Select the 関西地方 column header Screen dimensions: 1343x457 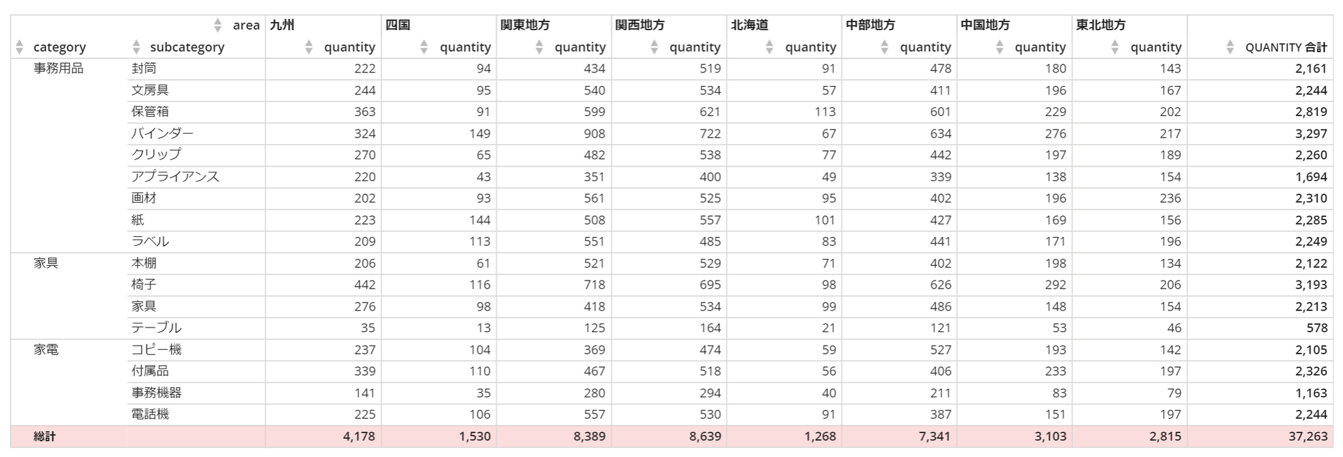click(640, 26)
